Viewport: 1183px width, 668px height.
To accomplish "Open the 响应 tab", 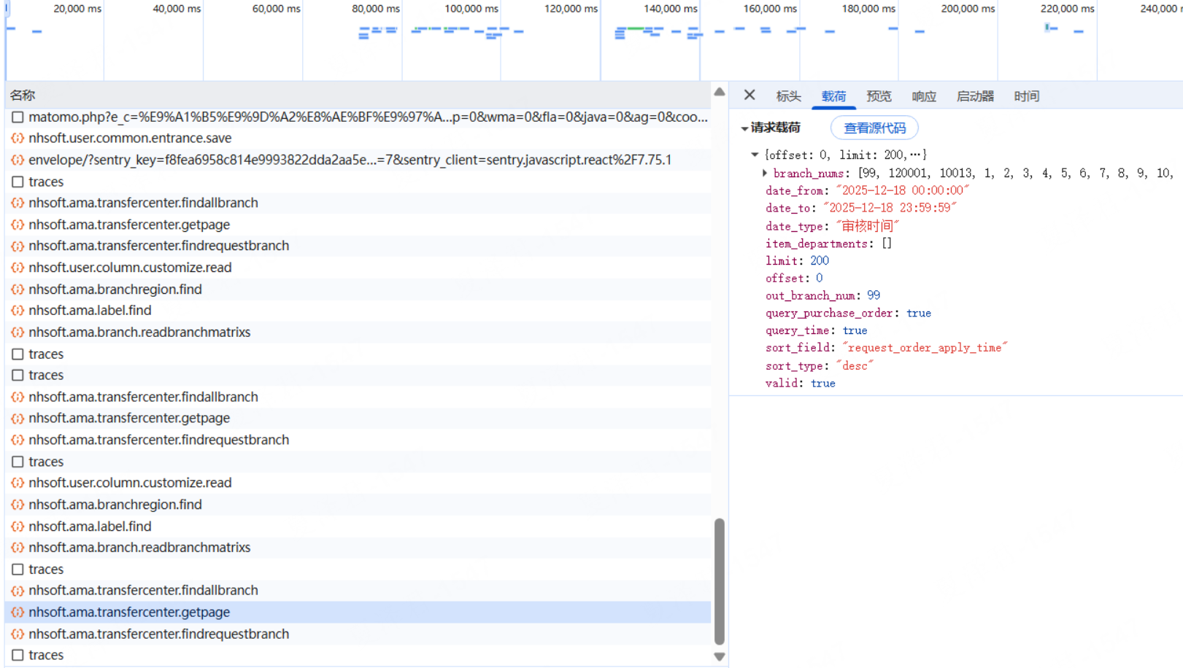I will (x=923, y=96).
